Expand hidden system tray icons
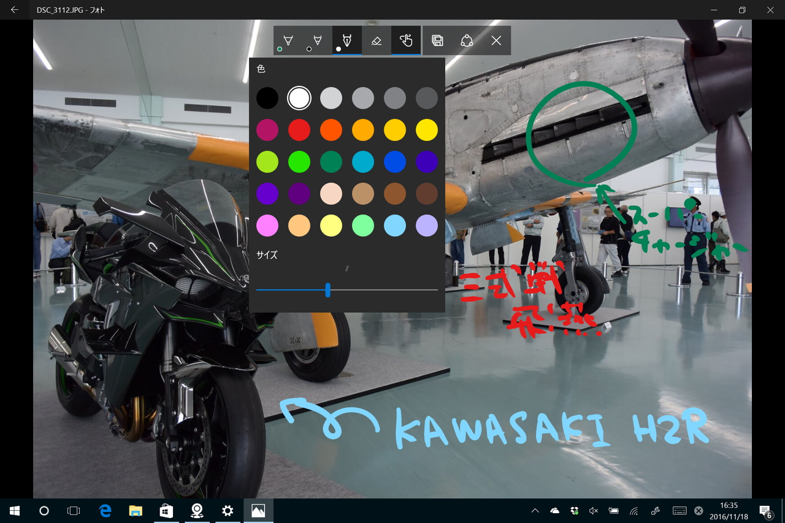The height and width of the screenshot is (523, 785). 535,511
